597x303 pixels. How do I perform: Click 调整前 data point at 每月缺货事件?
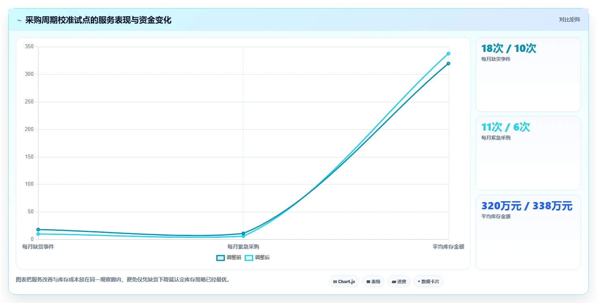38,230
